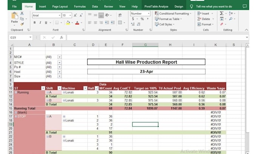Switch to the Design tab
Viewport: 257px width, 154px height.
point(179,6)
